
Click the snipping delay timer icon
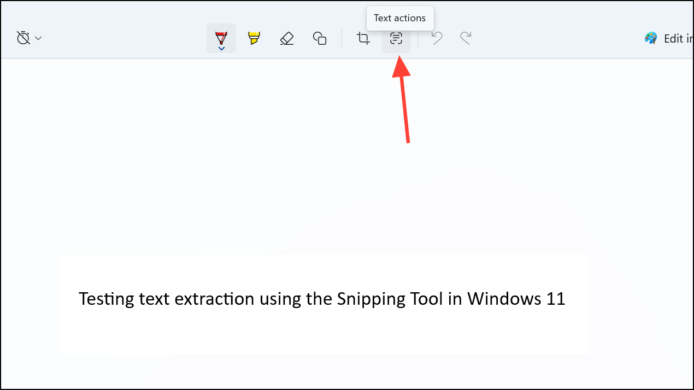(x=22, y=38)
